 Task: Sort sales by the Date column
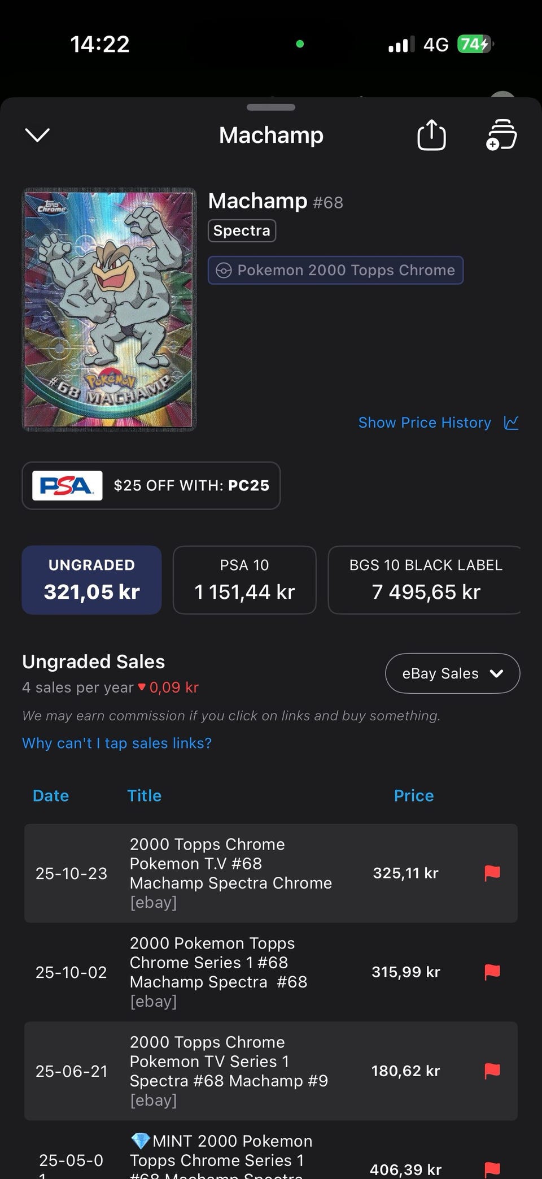point(51,795)
